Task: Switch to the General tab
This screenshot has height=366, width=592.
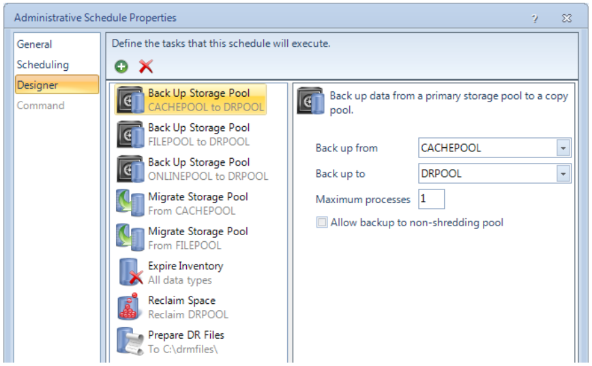Action: 34,44
